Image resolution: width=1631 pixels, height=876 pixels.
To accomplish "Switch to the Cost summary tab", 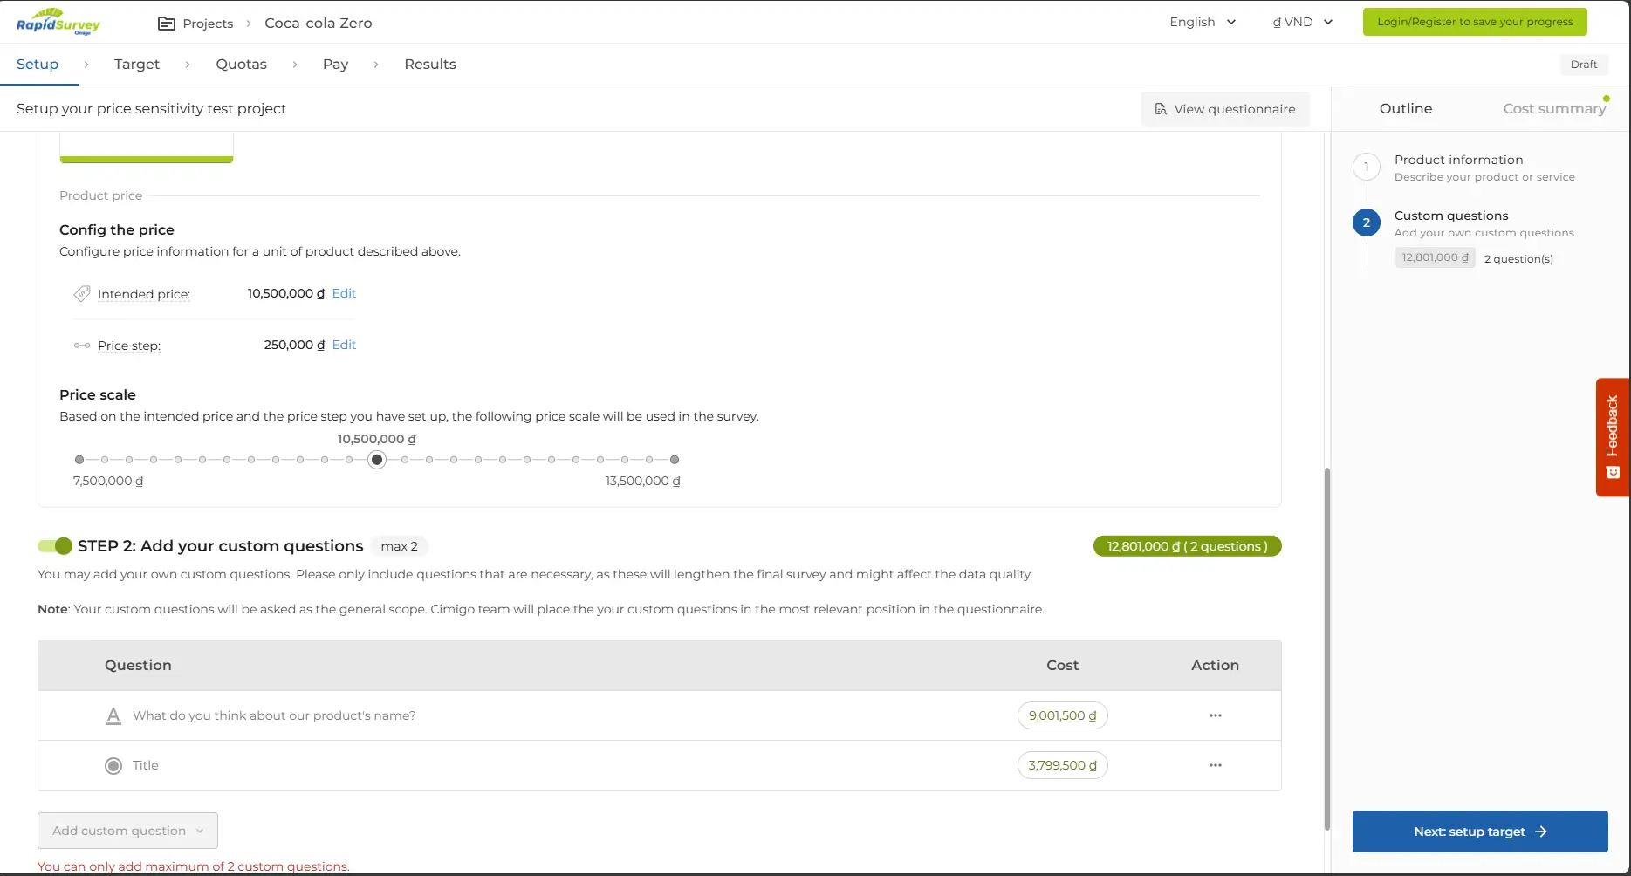I will pos(1553,108).
